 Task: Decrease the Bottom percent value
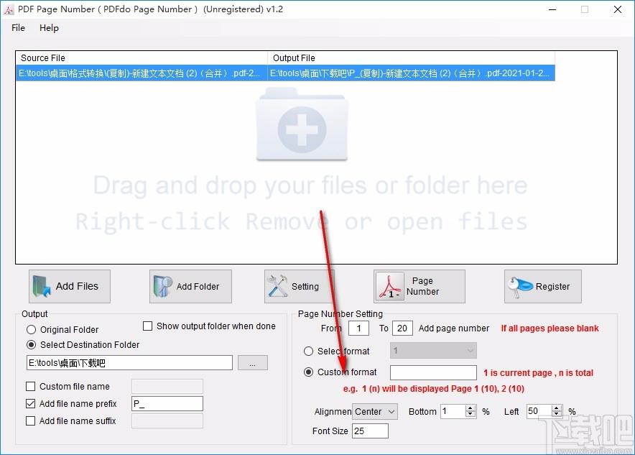pos(471,415)
